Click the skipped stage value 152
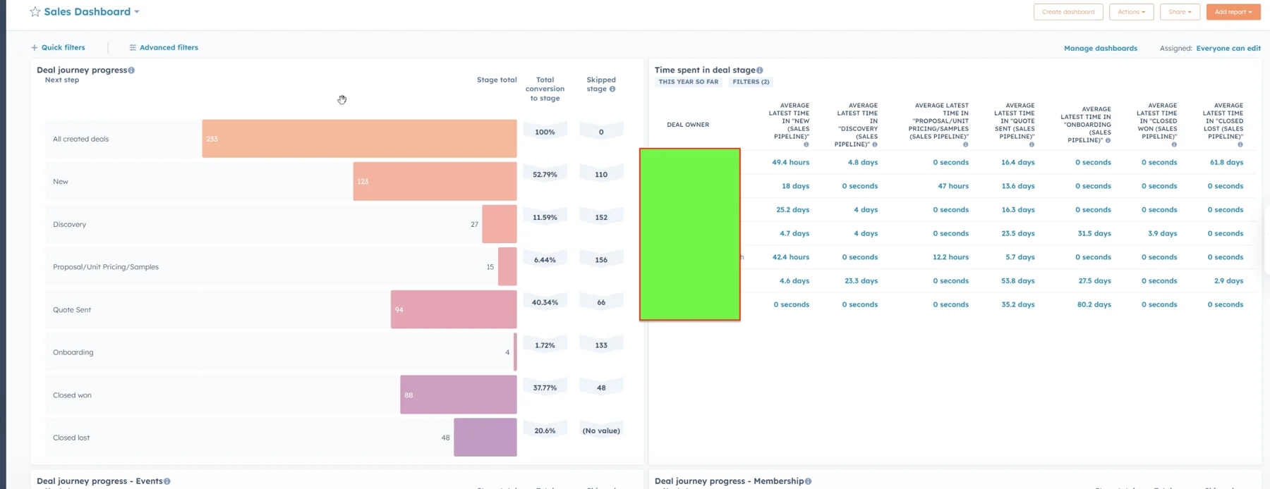The height and width of the screenshot is (489, 1270). [601, 217]
